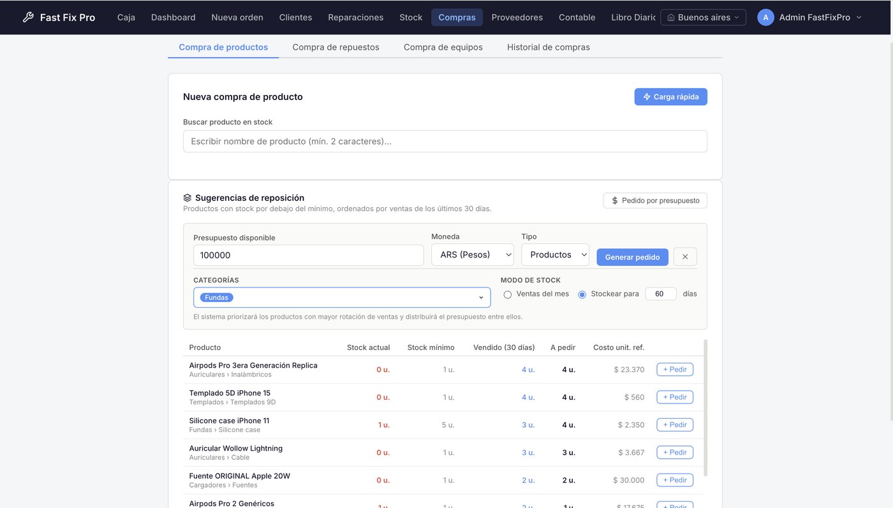Open the Admin FastFixPro user menu chevron
The image size is (893, 508).
pyautogui.click(x=859, y=18)
